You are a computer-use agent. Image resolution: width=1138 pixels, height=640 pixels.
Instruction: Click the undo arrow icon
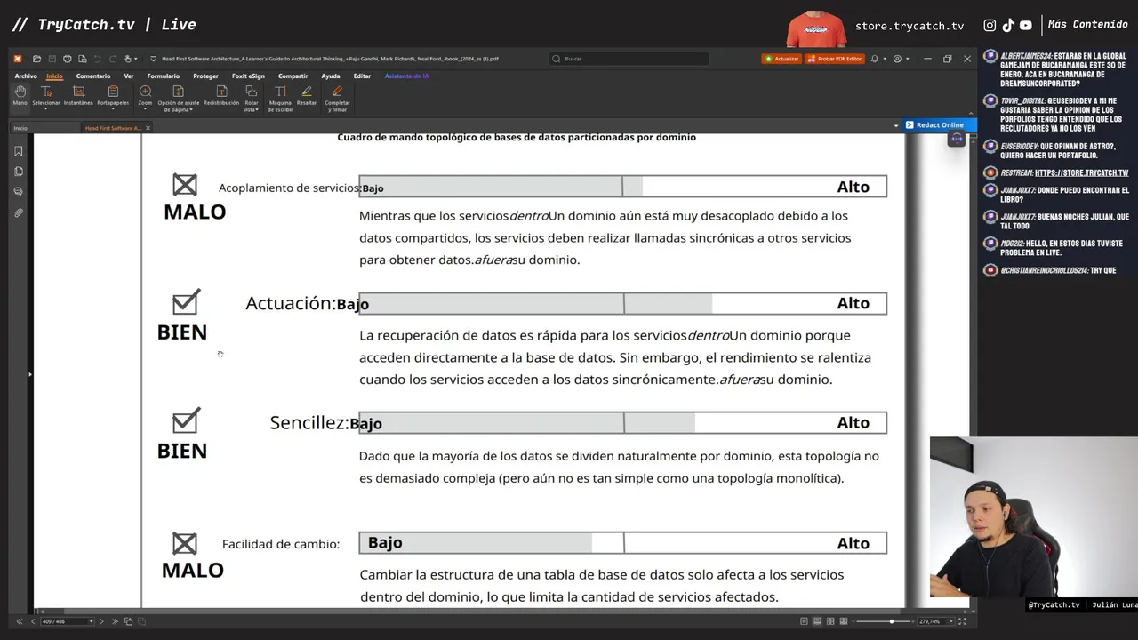[x=97, y=59]
